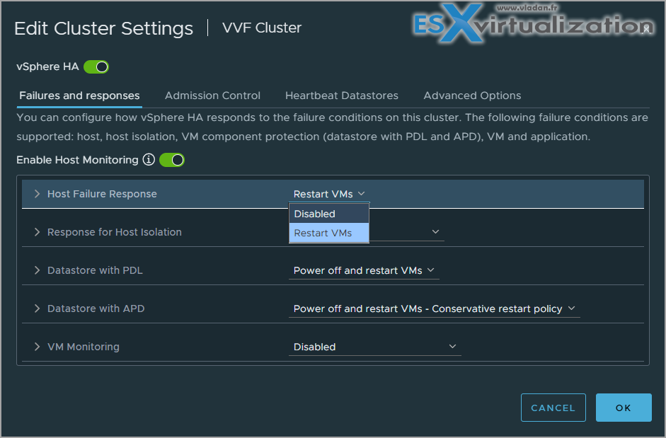Expand Datastore with PDL section
The height and width of the screenshot is (438, 666).
point(37,270)
